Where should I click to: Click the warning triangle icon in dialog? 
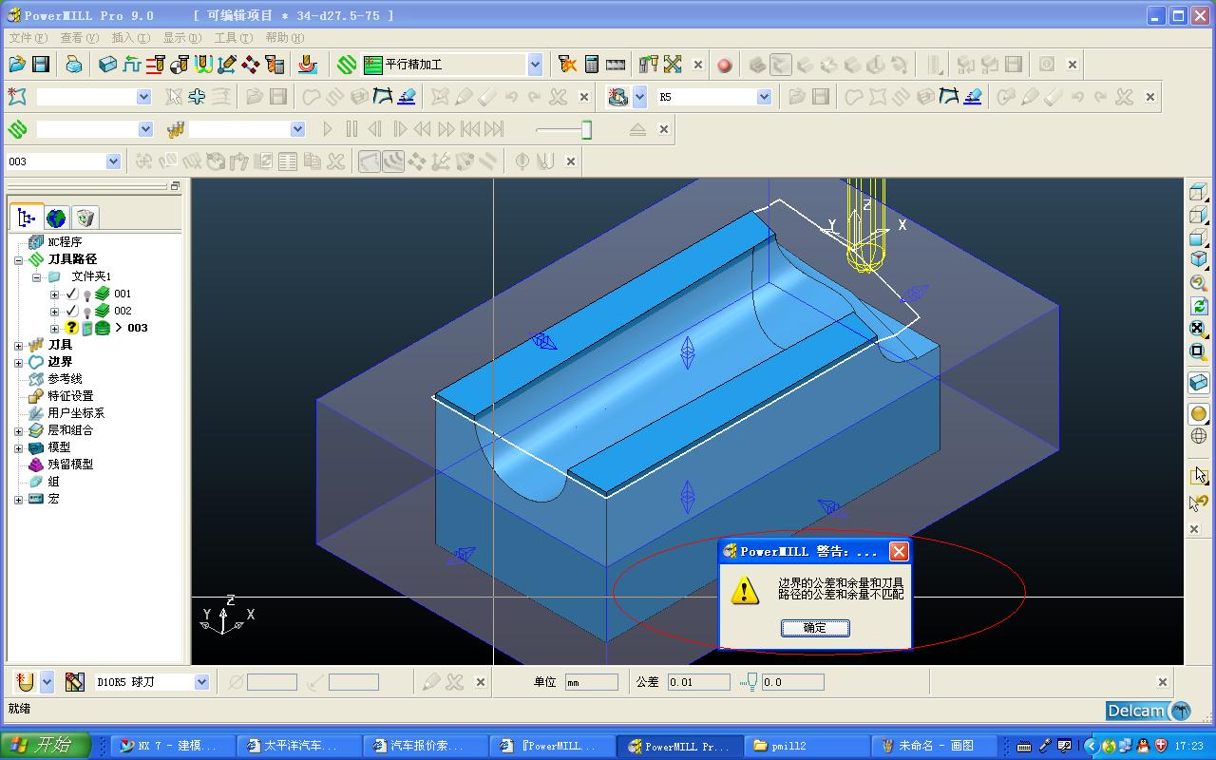coord(745,590)
